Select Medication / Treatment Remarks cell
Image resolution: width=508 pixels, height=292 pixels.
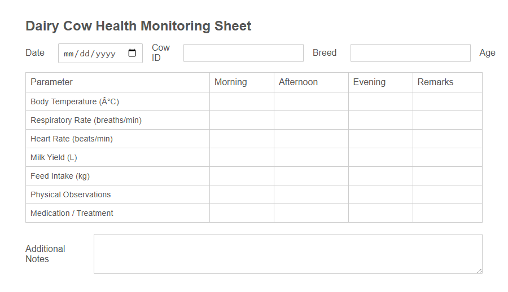[x=447, y=213]
